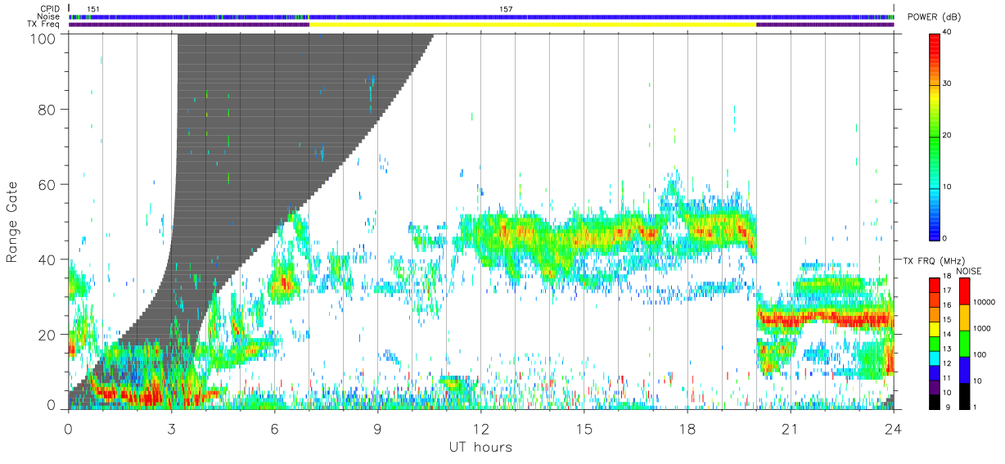Click the TX Freq row label
The height and width of the screenshot is (464, 1005).
(44, 25)
